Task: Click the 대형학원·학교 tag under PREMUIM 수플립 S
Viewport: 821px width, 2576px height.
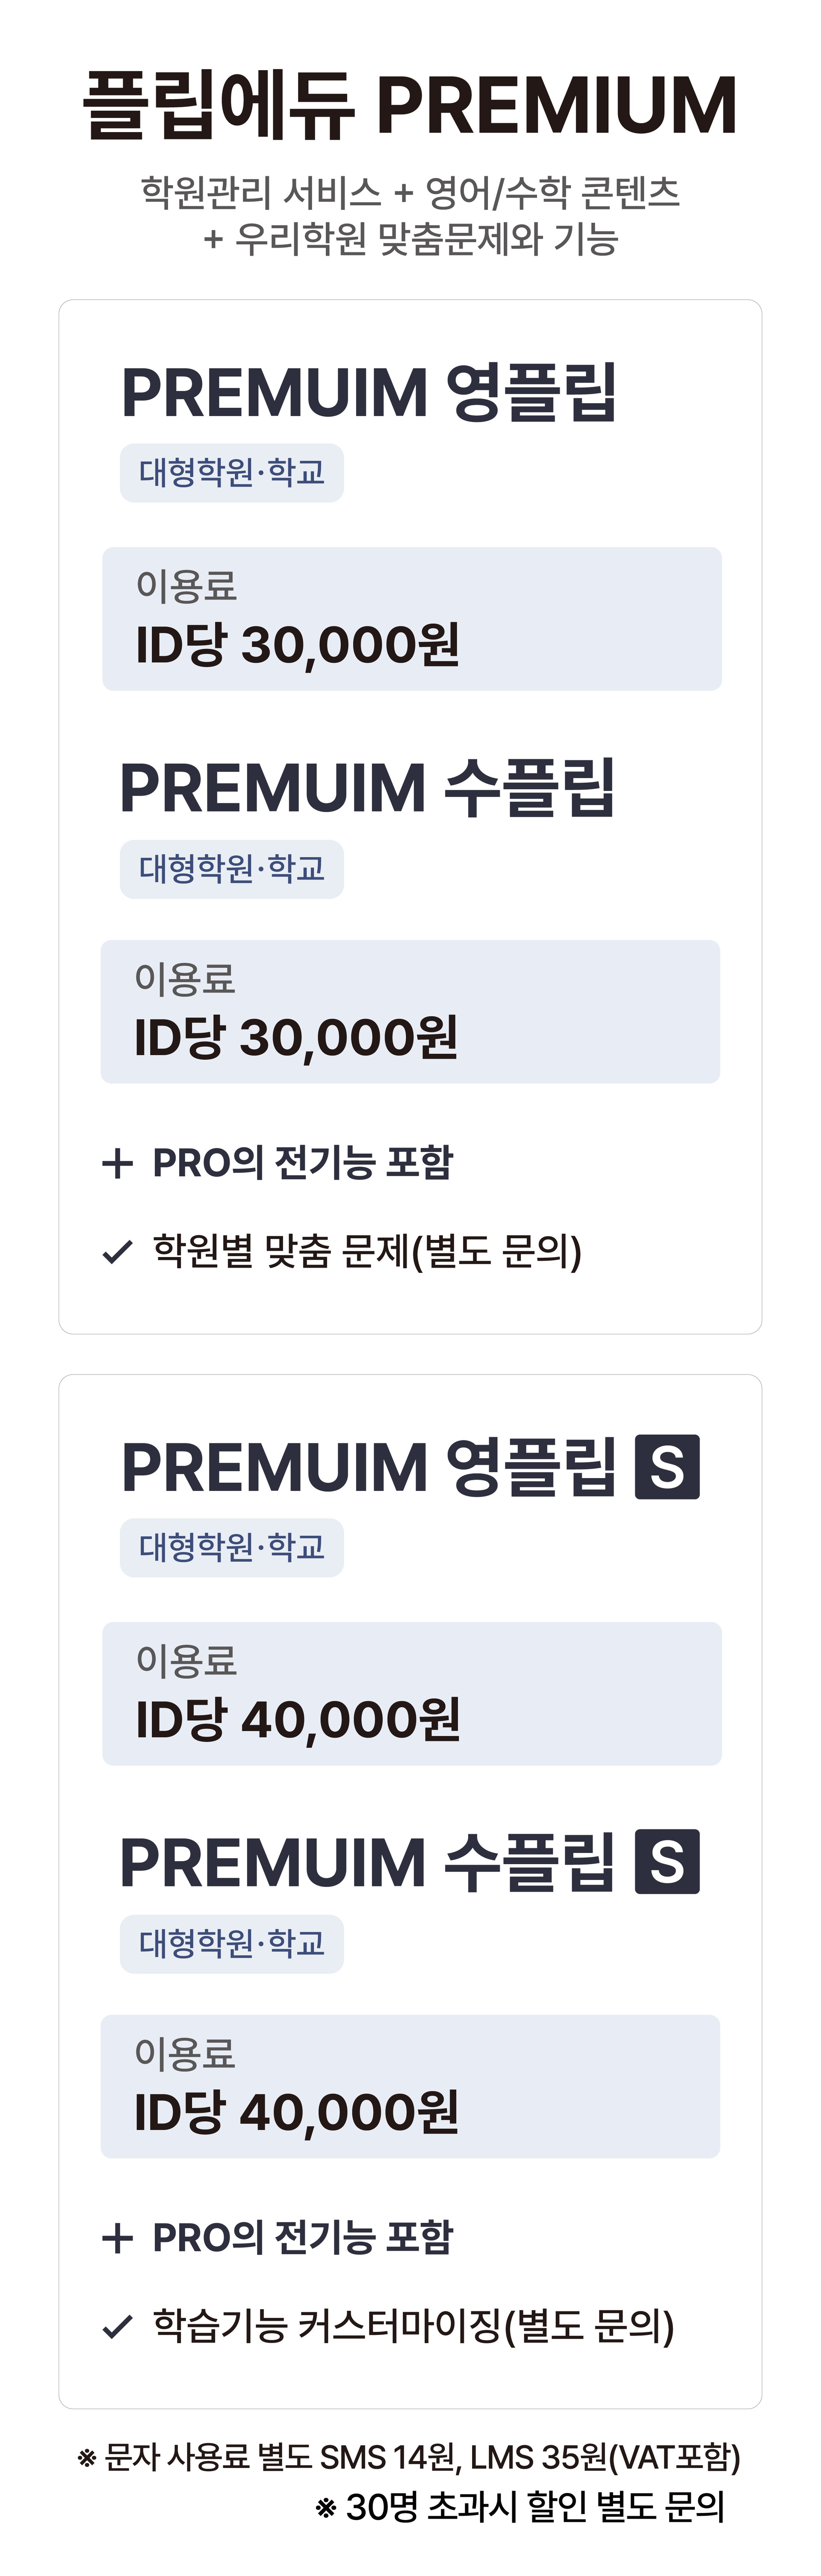Action: 232,1943
